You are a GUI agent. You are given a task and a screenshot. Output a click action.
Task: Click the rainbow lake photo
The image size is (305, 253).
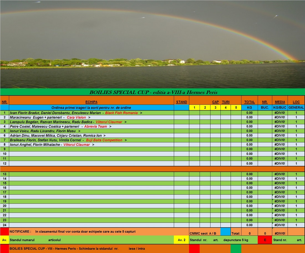pos(152,44)
